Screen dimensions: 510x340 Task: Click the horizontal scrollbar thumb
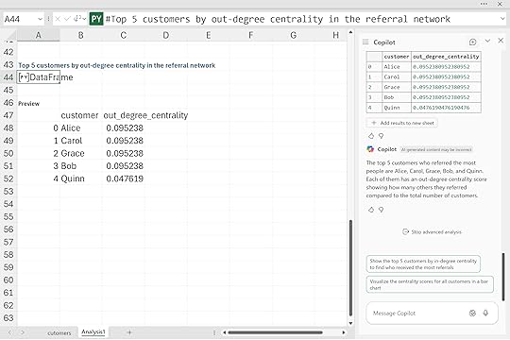click(x=275, y=332)
